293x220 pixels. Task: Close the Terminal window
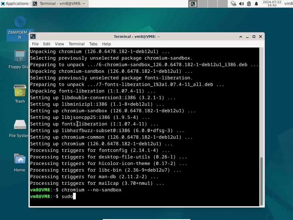(260, 37)
